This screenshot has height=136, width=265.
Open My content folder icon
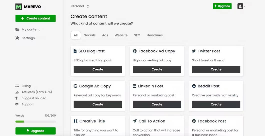point(17,29)
